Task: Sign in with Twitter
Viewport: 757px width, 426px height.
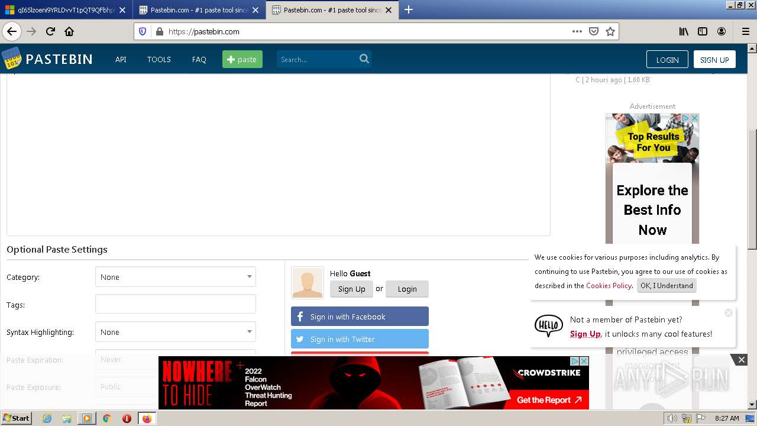Action: click(360, 339)
